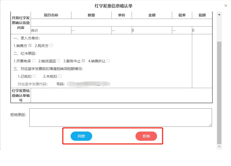
Task: Click the 拒绝原因 textarea resize handle
Action: pos(210,125)
